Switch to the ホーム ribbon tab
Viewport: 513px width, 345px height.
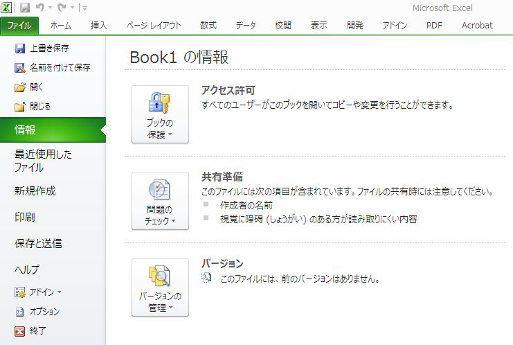[x=60, y=26]
